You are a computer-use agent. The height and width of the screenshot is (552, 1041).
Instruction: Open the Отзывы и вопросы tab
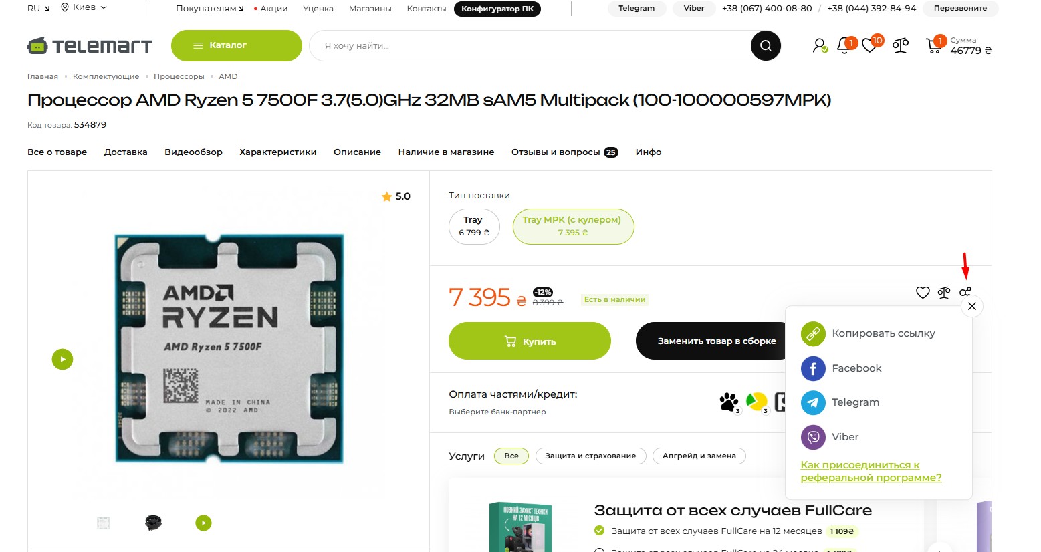565,152
